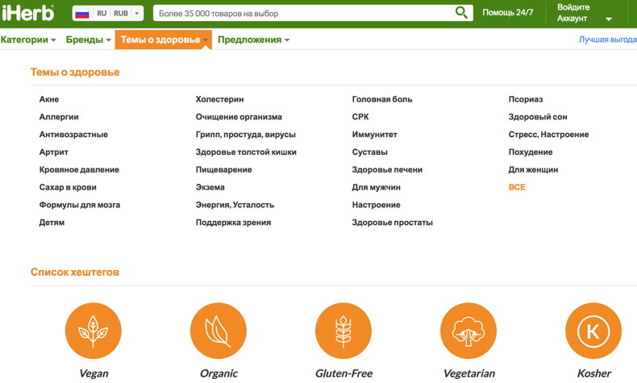The height and width of the screenshot is (383, 637).
Task: Choose the Аллергии topic
Action: [59, 117]
